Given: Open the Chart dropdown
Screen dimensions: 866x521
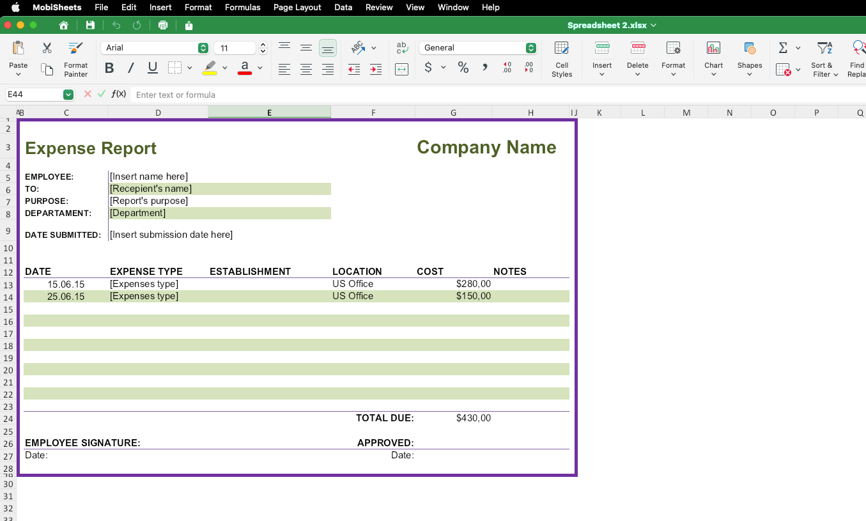Looking at the screenshot, I should pos(714,60).
